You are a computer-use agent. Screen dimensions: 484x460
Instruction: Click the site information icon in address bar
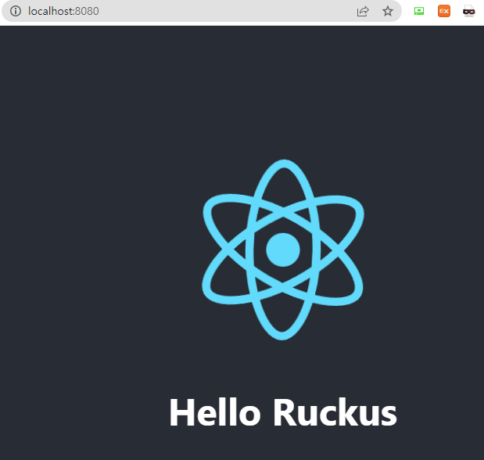click(16, 11)
